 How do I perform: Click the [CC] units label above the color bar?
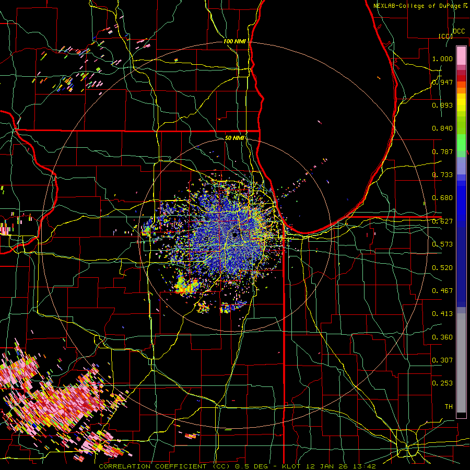click(x=445, y=36)
